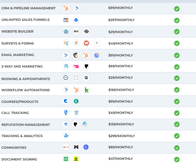Image resolution: width=196 pixels, height=165 pixels.
Task: Click green checkmark for CRM & Pipeline Management
Action: click(x=177, y=9)
